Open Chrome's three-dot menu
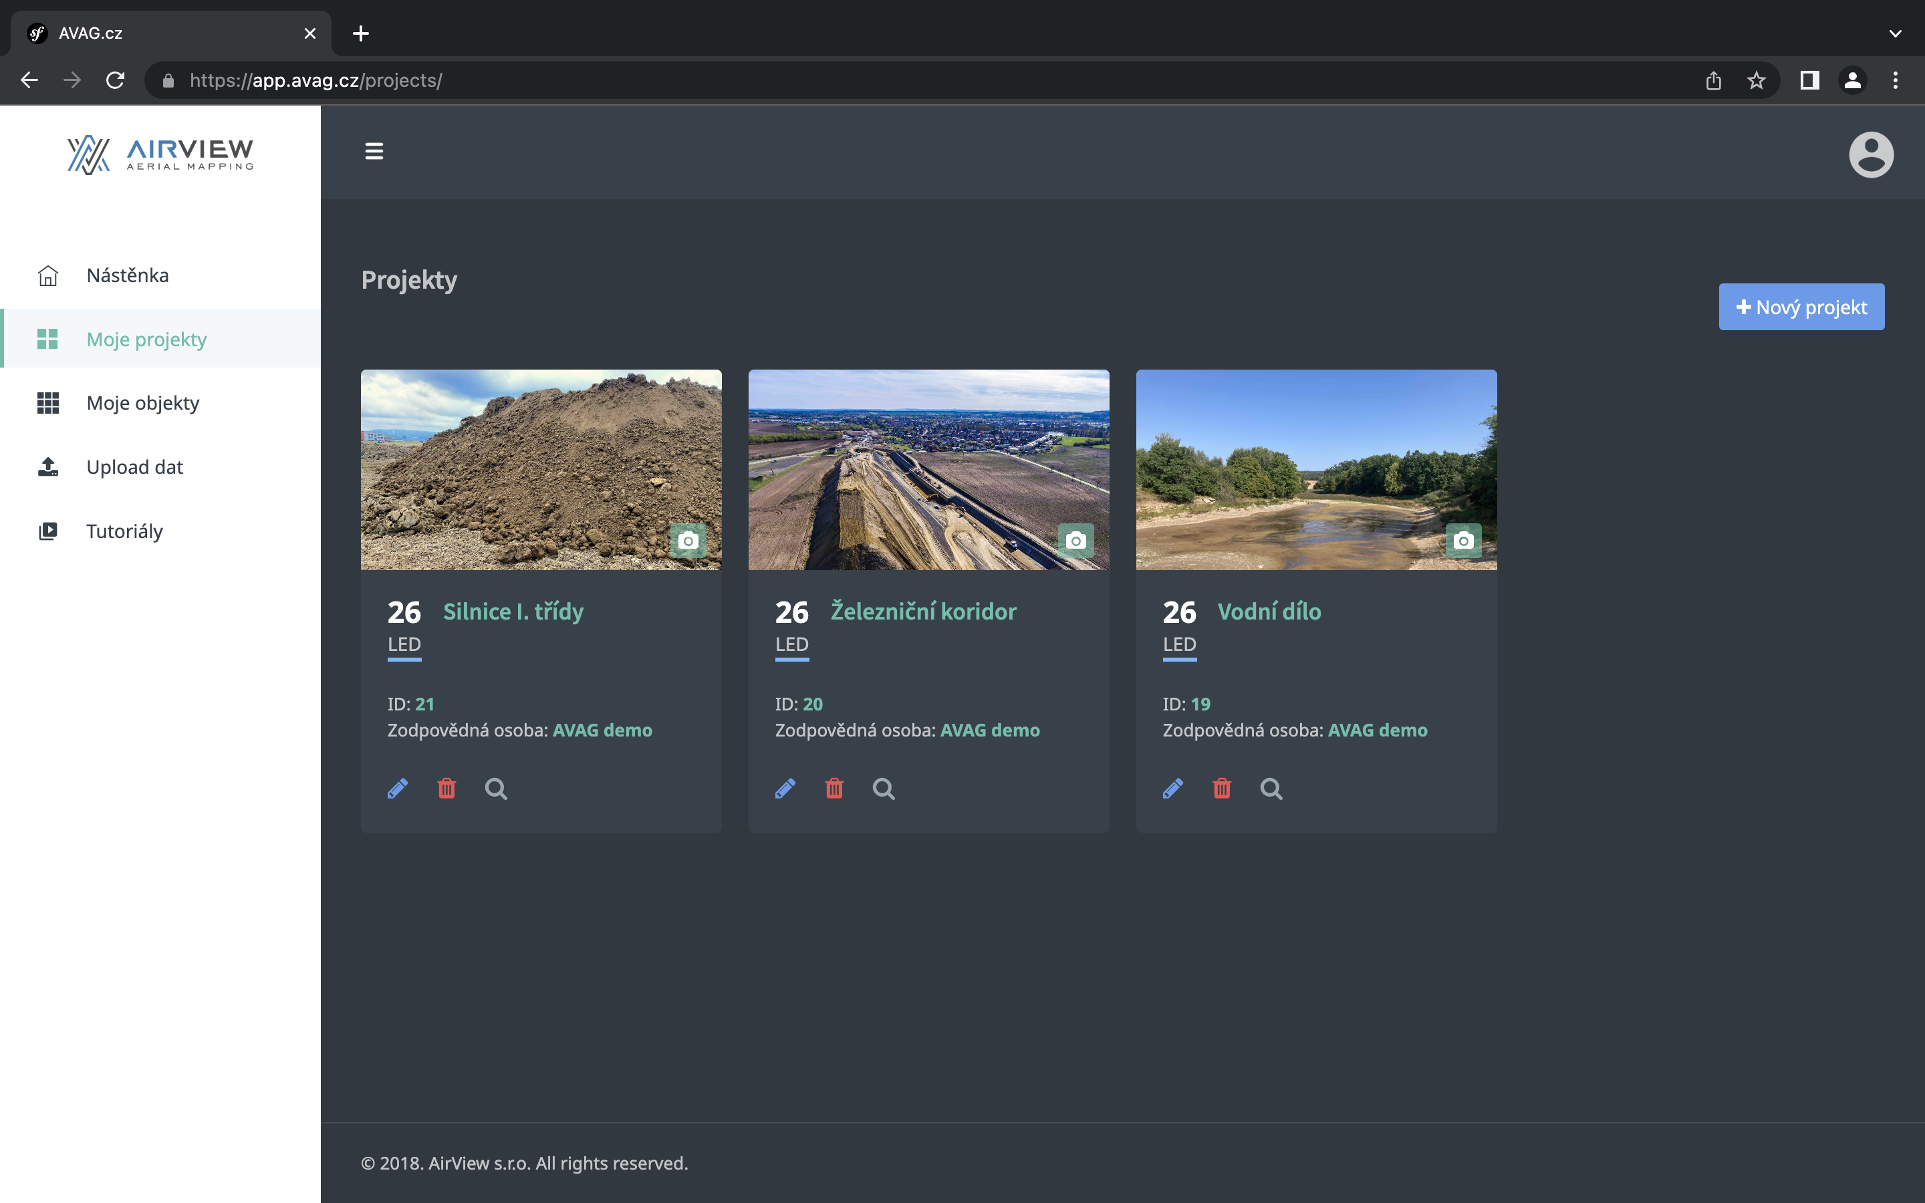 point(1895,80)
